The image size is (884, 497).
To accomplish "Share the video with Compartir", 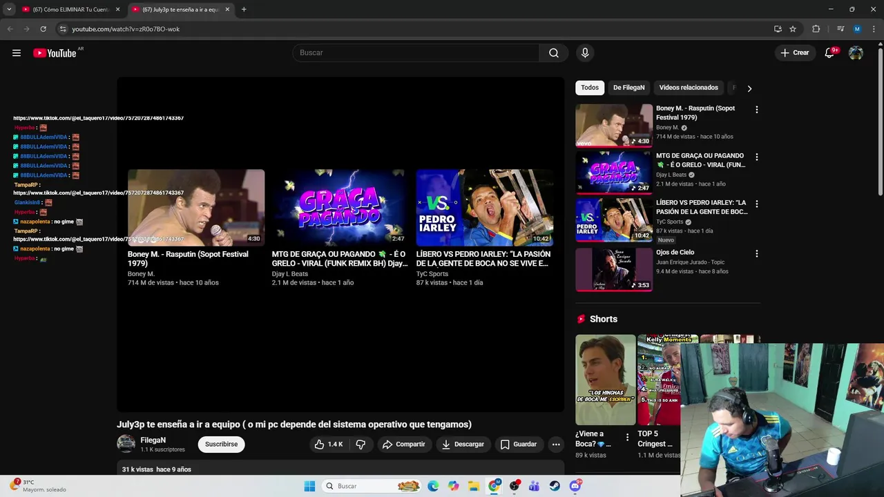I will 404,445.
